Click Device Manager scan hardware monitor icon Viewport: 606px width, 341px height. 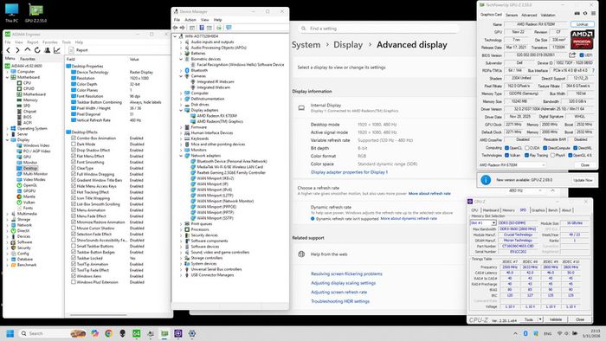point(229,28)
